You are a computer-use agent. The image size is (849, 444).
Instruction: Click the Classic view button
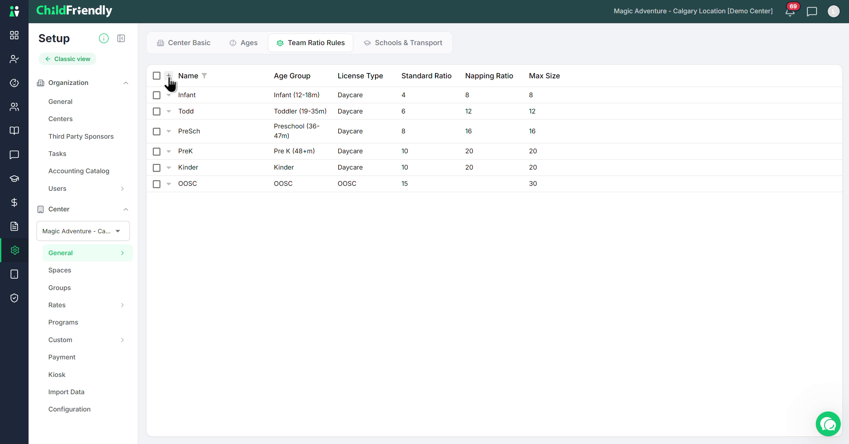tap(67, 59)
